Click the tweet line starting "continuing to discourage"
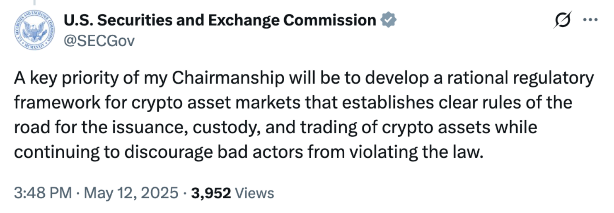Screen dimensions: 614x213 (x=249, y=152)
